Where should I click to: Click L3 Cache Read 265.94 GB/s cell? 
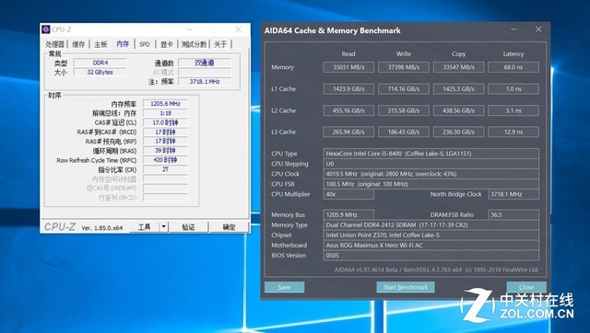pos(348,132)
